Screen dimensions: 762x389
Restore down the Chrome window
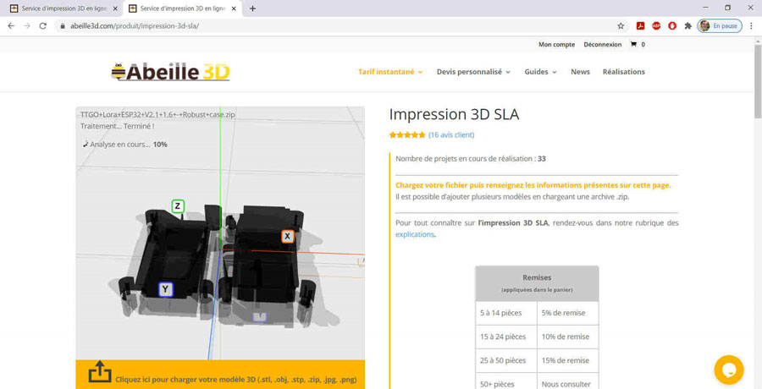tap(727, 8)
